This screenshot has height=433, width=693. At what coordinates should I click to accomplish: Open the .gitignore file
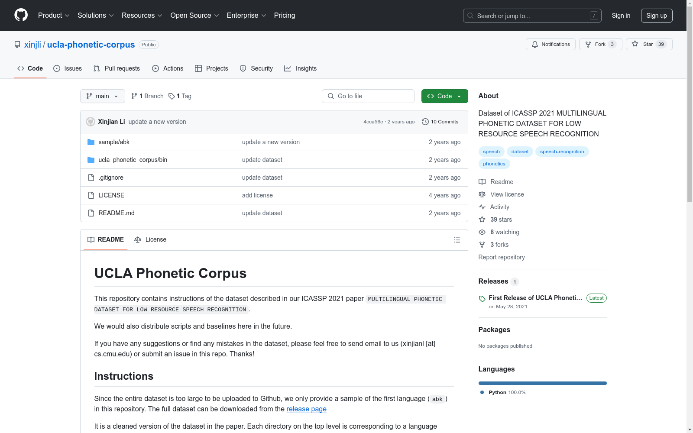[111, 178]
